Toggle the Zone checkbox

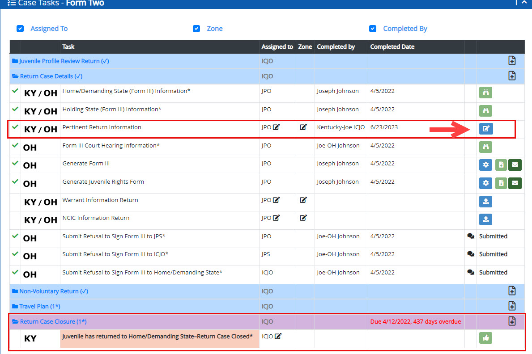(196, 29)
